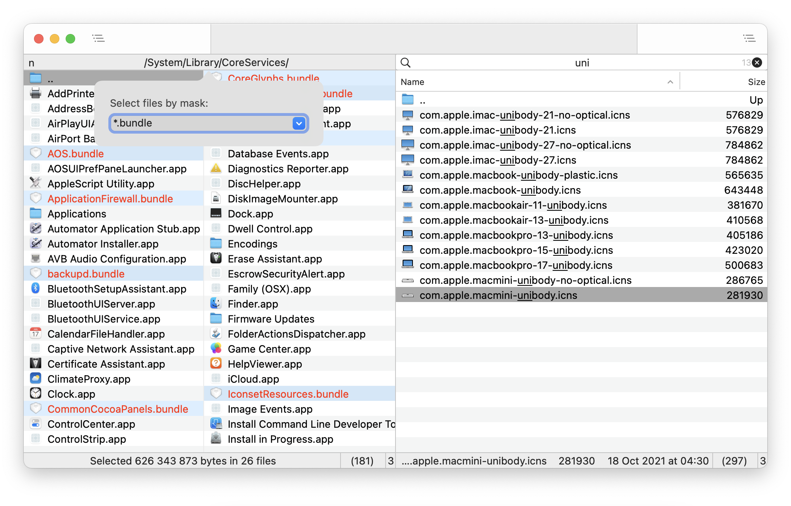Click the list view icon in the left toolbar
This screenshot has height=506, width=791.
98,38
